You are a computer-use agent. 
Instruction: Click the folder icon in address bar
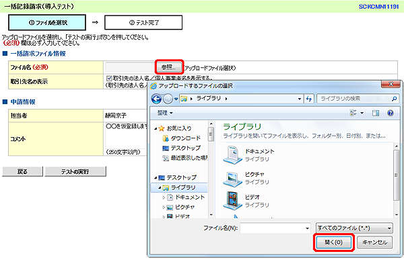(x=184, y=99)
